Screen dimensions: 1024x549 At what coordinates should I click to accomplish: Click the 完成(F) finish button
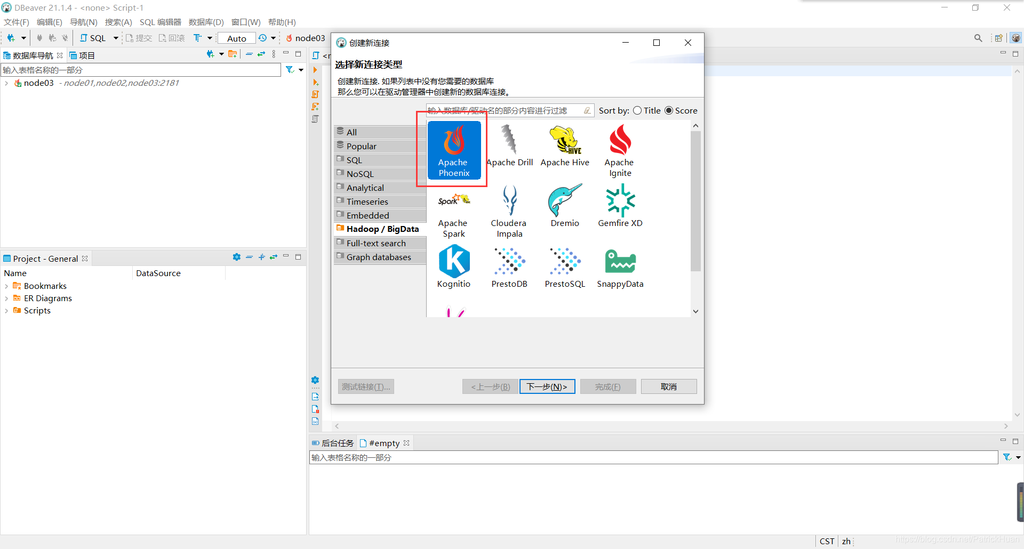coord(608,386)
